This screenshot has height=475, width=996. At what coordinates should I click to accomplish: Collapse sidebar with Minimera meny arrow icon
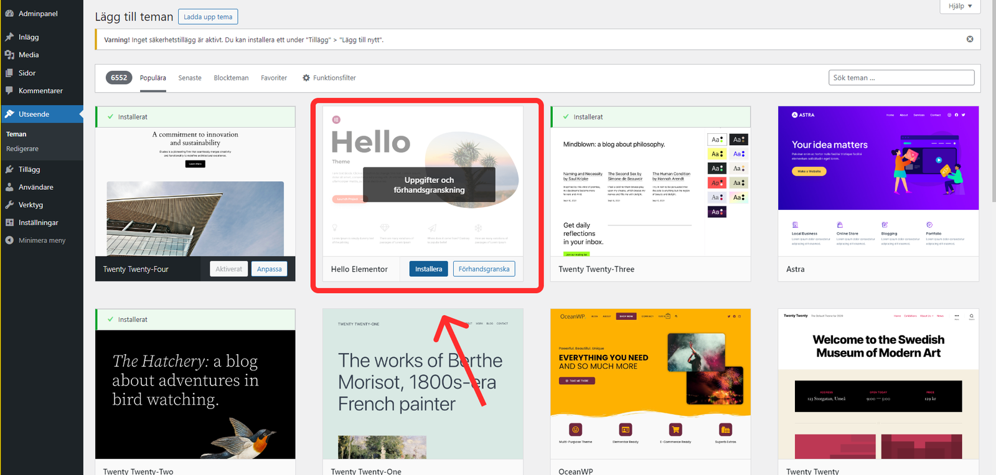(x=9, y=240)
